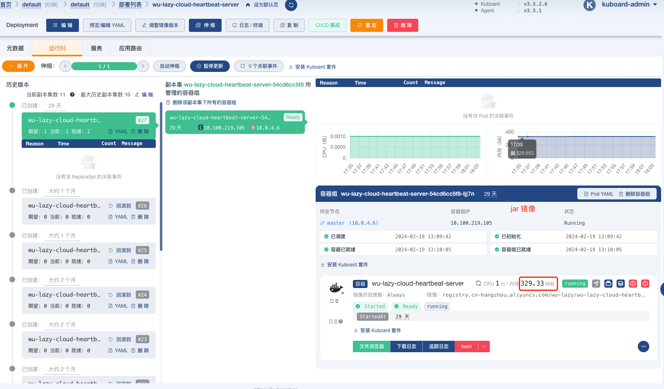Screen dimensions: 664x389
Task: Open the bash dropdown arrow
Action: click(484, 347)
